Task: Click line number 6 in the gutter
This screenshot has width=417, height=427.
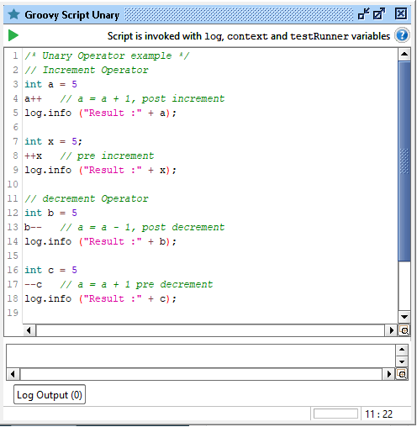Action: pos(15,127)
